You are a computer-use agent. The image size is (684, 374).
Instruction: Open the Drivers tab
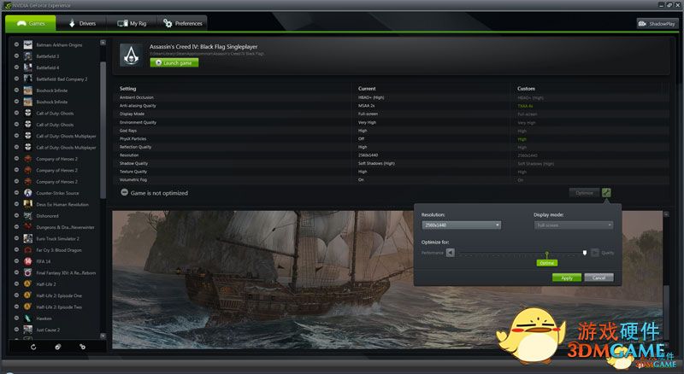pos(82,23)
